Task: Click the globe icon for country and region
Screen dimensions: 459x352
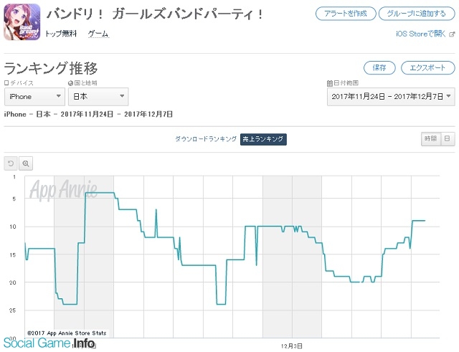Action: pos(70,83)
